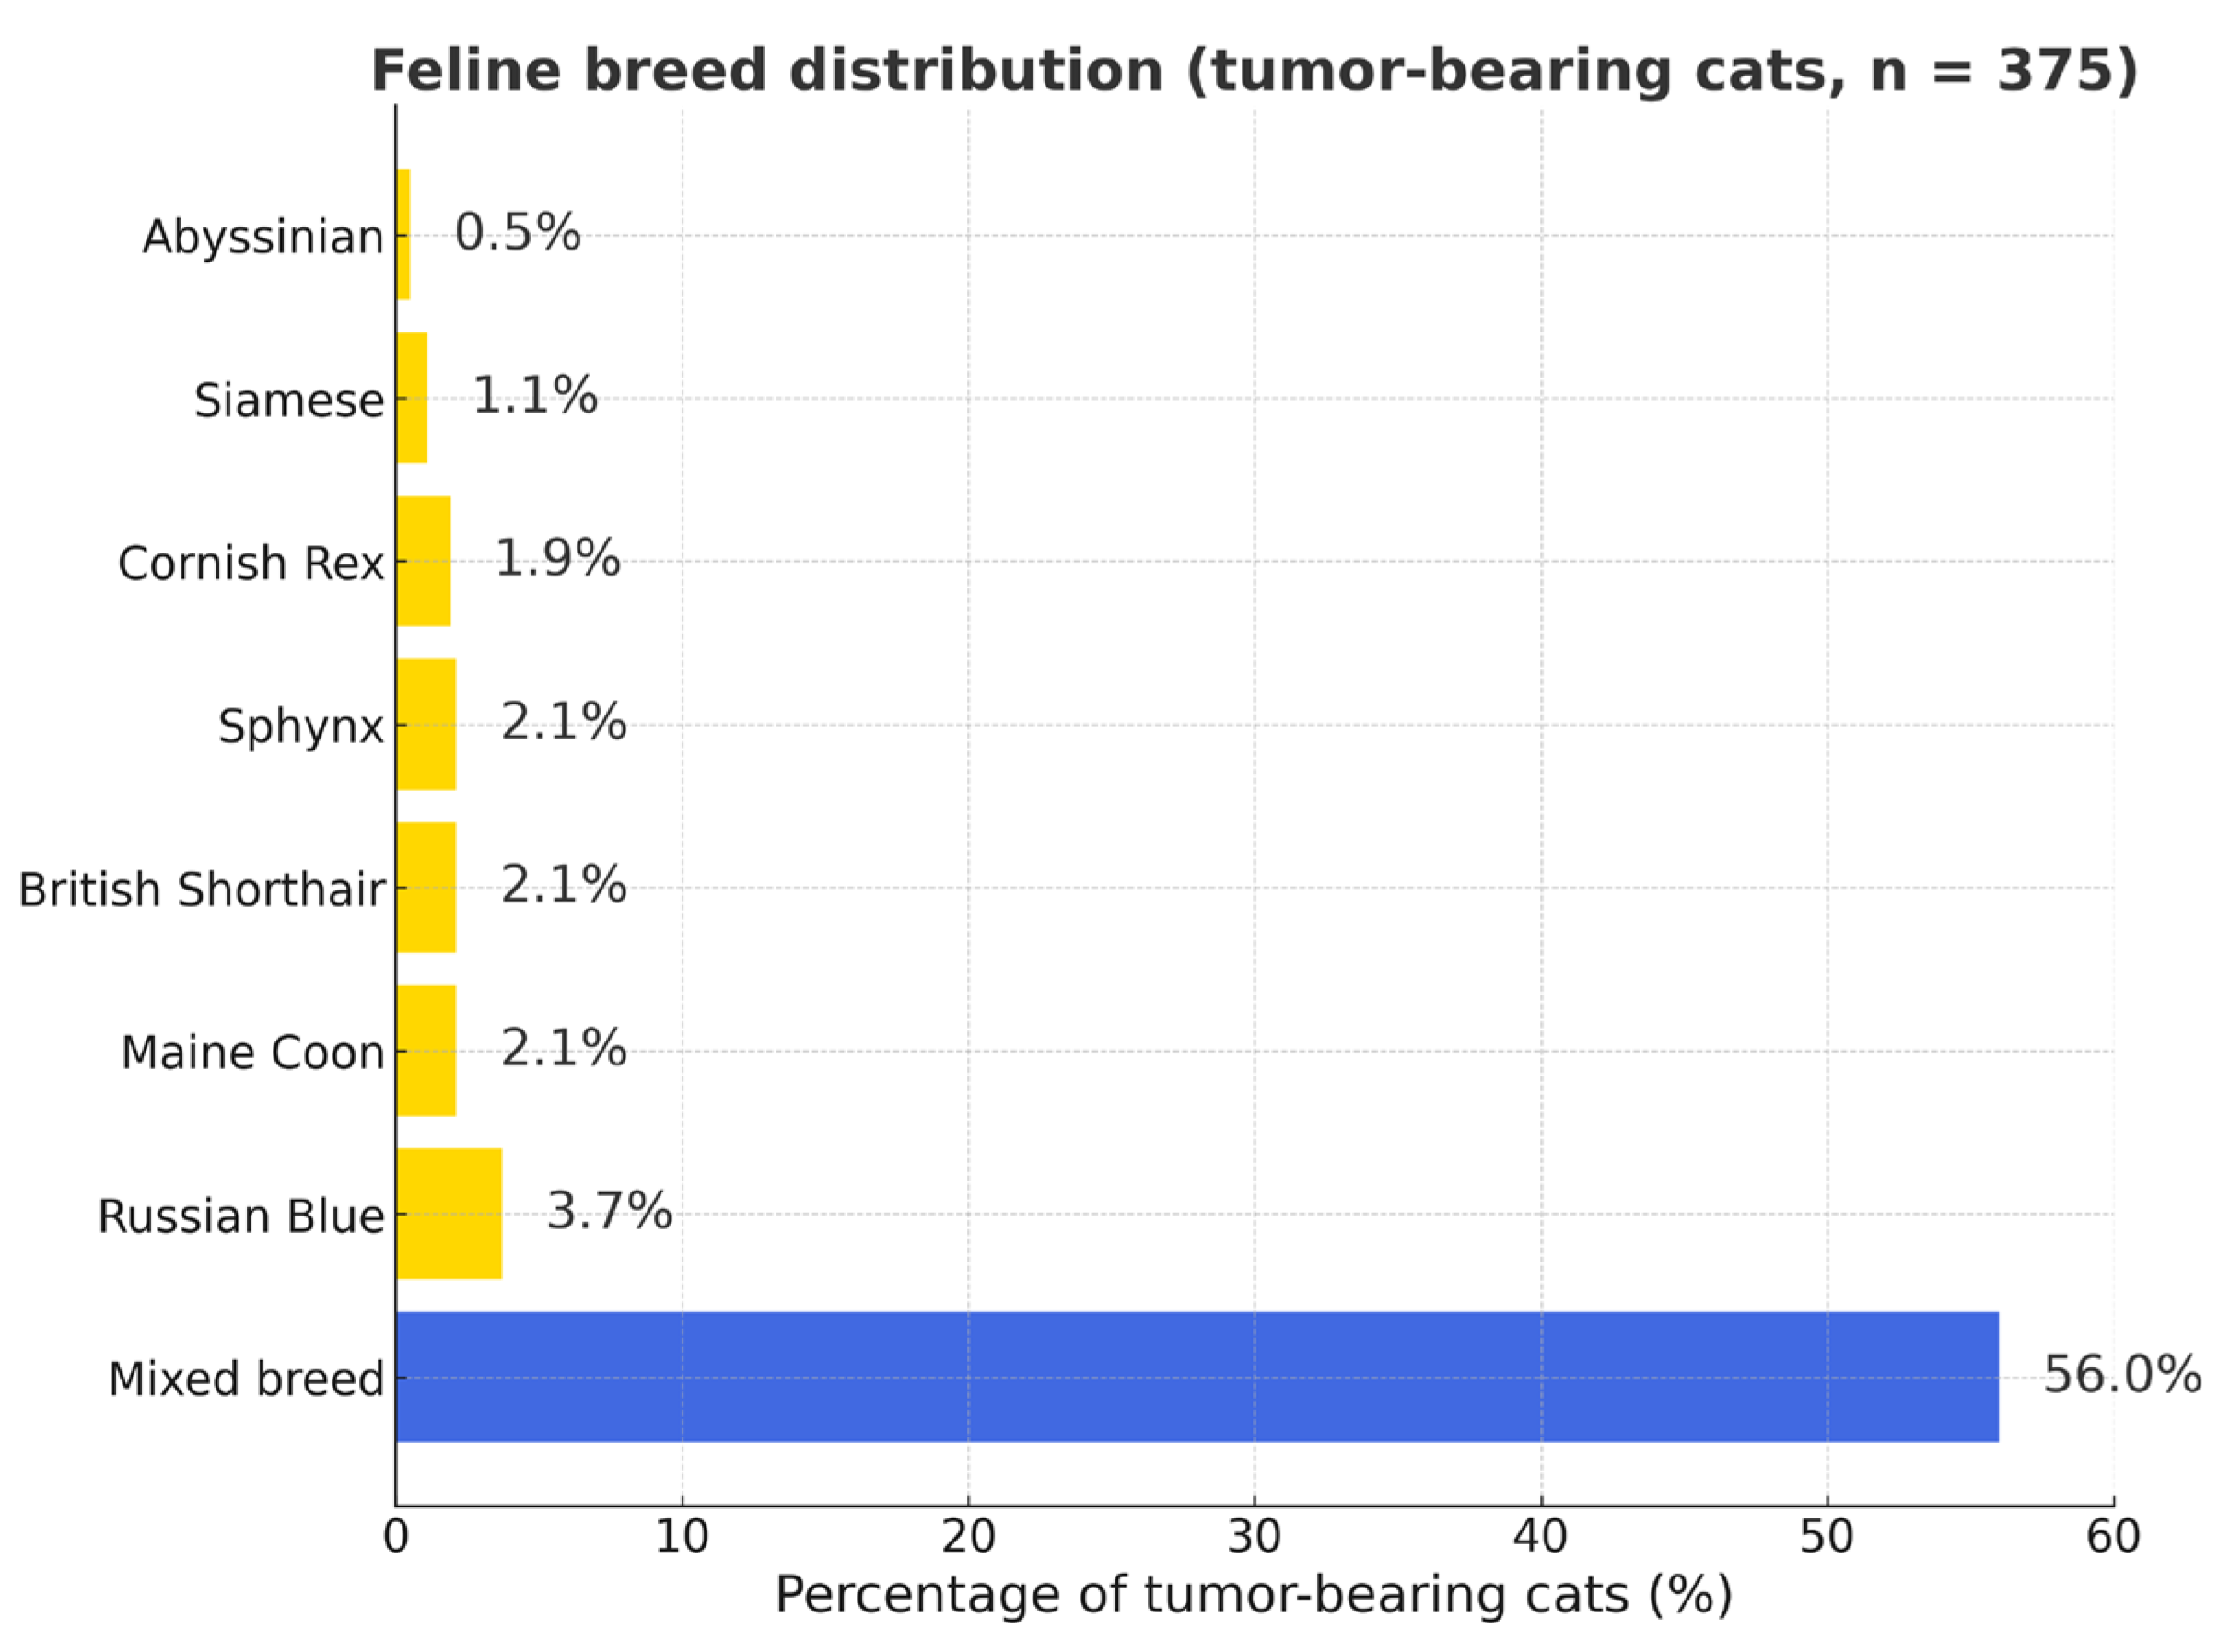
Task: Click the Mixed breed axis label
Action: [246, 1379]
